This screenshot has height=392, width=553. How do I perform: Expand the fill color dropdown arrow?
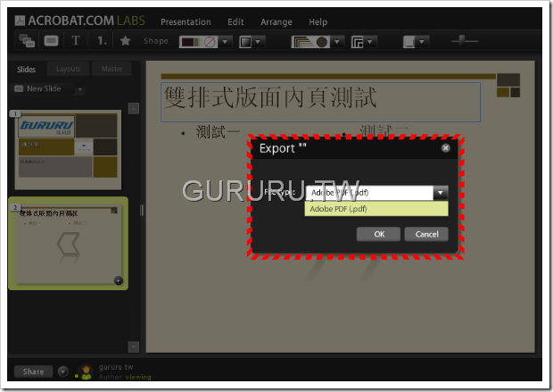coord(225,42)
